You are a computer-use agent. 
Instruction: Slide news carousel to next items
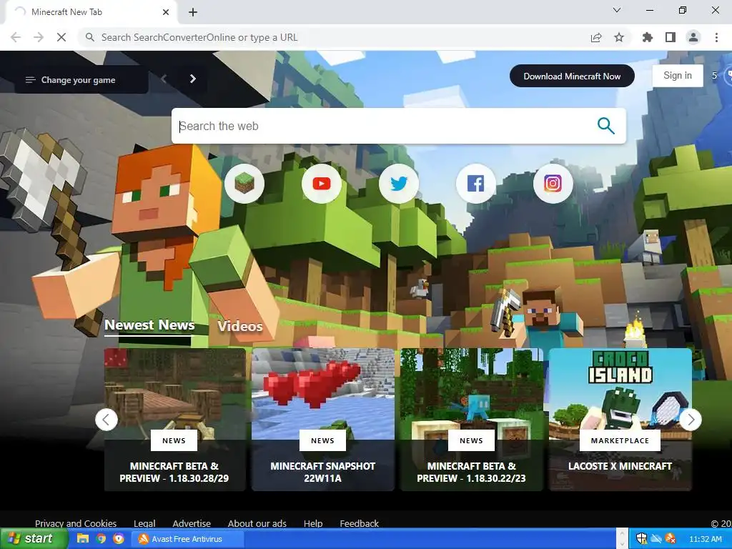point(691,420)
